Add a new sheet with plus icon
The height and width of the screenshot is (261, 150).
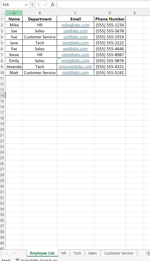(x=148, y=253)
